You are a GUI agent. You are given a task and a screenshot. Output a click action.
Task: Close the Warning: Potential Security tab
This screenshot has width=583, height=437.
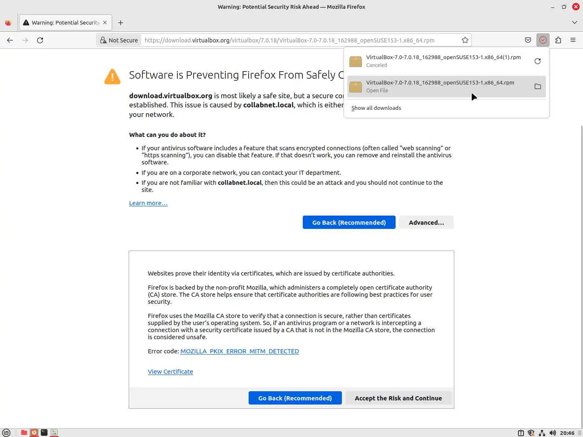(105, 23)
